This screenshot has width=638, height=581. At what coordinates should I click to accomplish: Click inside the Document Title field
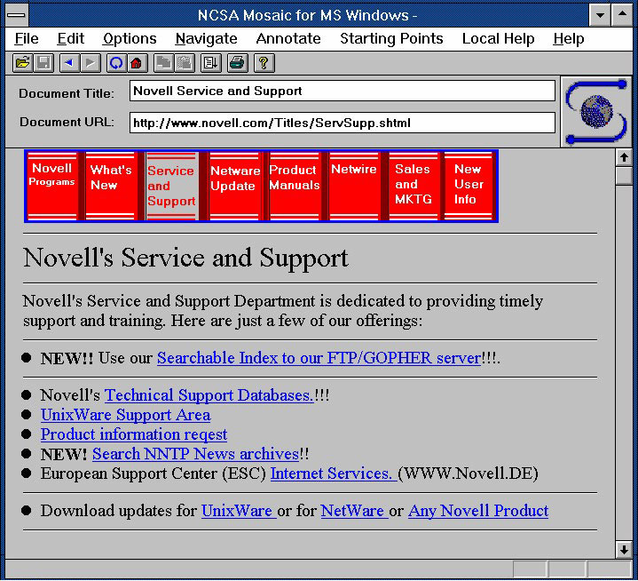[x=343, y=91]
